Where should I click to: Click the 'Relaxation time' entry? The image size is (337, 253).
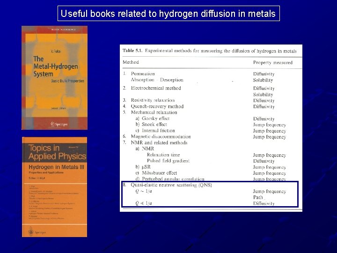[x=163, y=155]
